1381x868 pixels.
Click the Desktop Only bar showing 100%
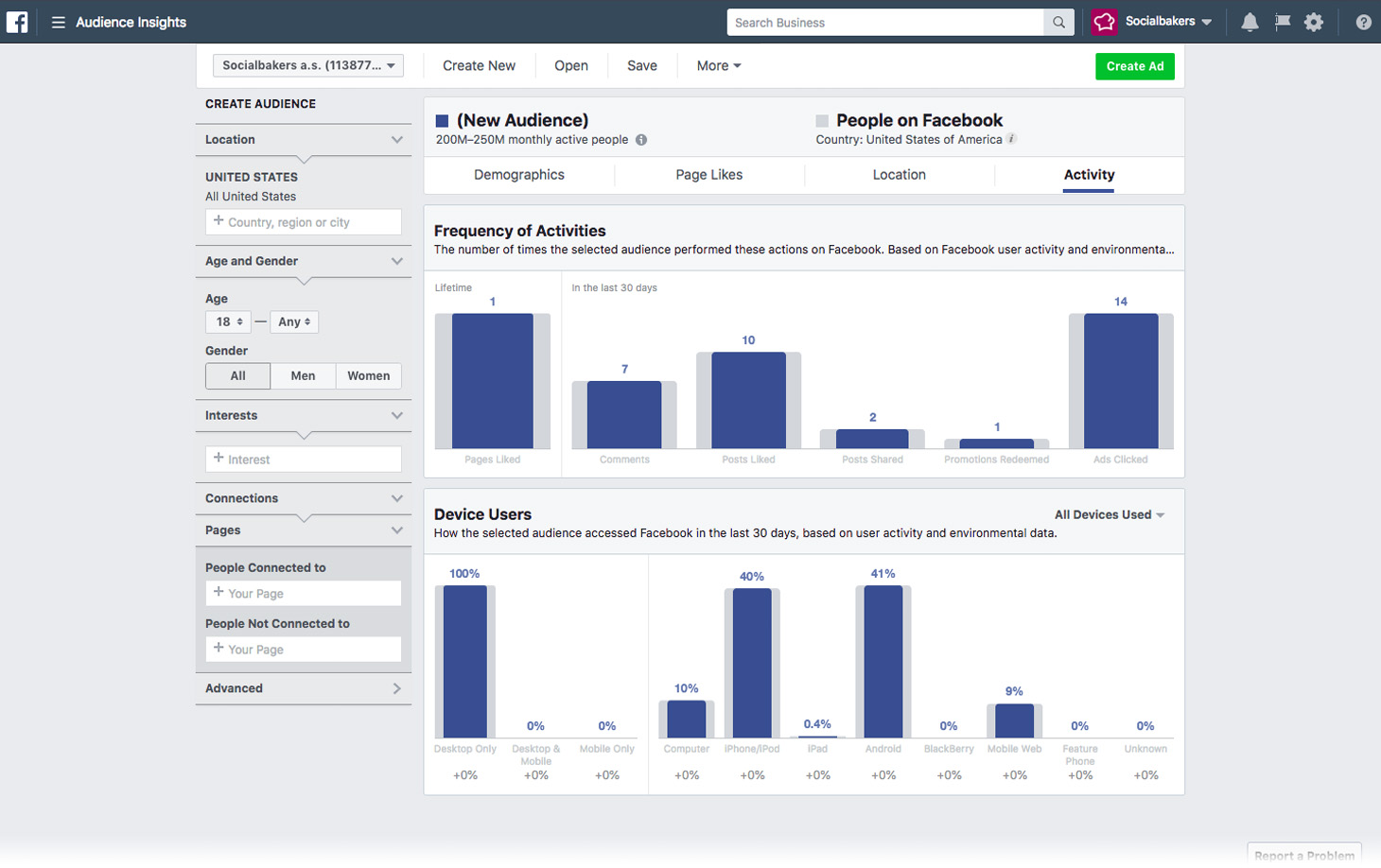[465, 662]
